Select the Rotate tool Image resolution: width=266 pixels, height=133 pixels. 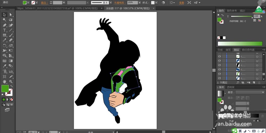[5, 45]
